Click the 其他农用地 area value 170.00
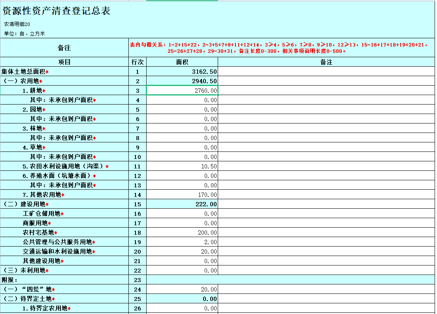This screenshot has height=314, width=437. point(207,195)
